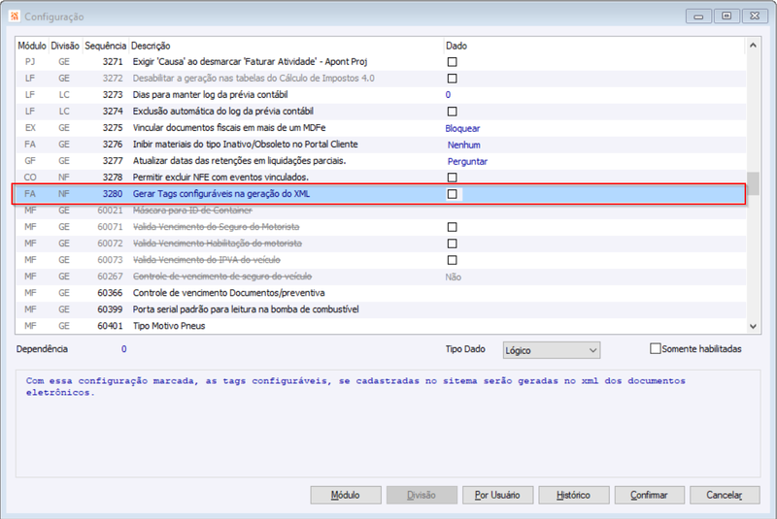Toggle checkbox for row 3272 Desabilitar a geração

point(452,79)
